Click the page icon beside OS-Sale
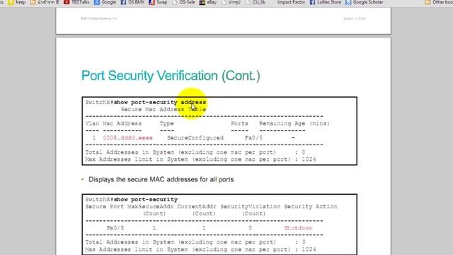This screenshot has height=255, width=453. [175, 2]
